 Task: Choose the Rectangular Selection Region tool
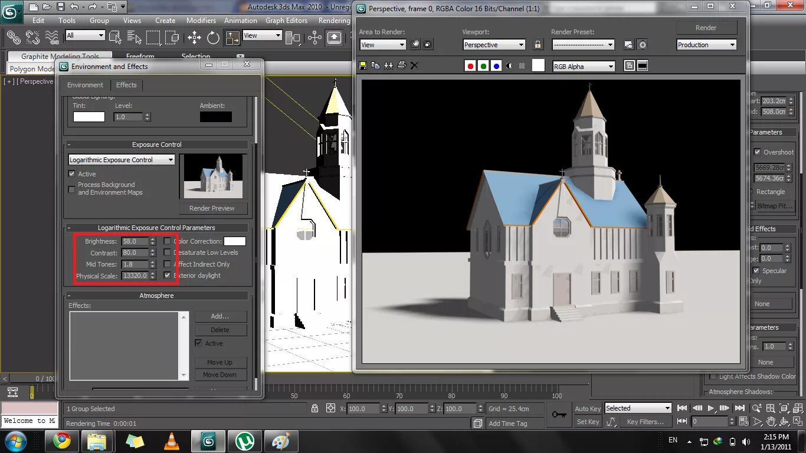point(153,38)
